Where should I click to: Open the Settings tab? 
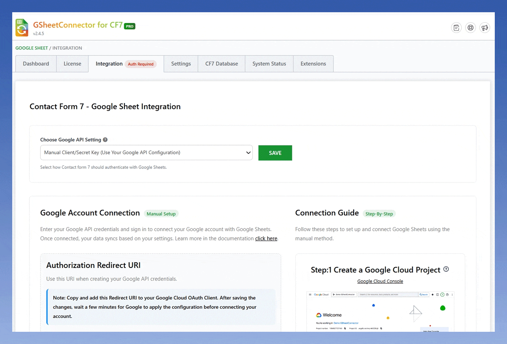pos(181,64)
